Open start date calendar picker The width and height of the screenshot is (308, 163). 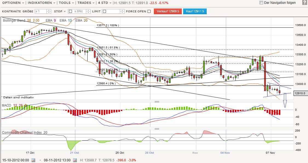coord(33,160)
